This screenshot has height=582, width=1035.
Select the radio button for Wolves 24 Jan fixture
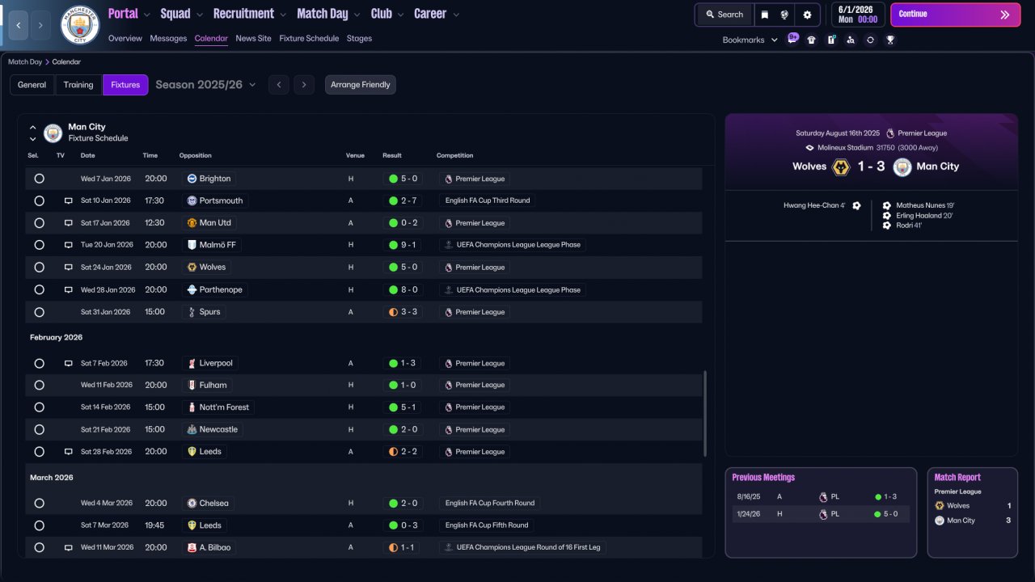[x=39, y=268]
